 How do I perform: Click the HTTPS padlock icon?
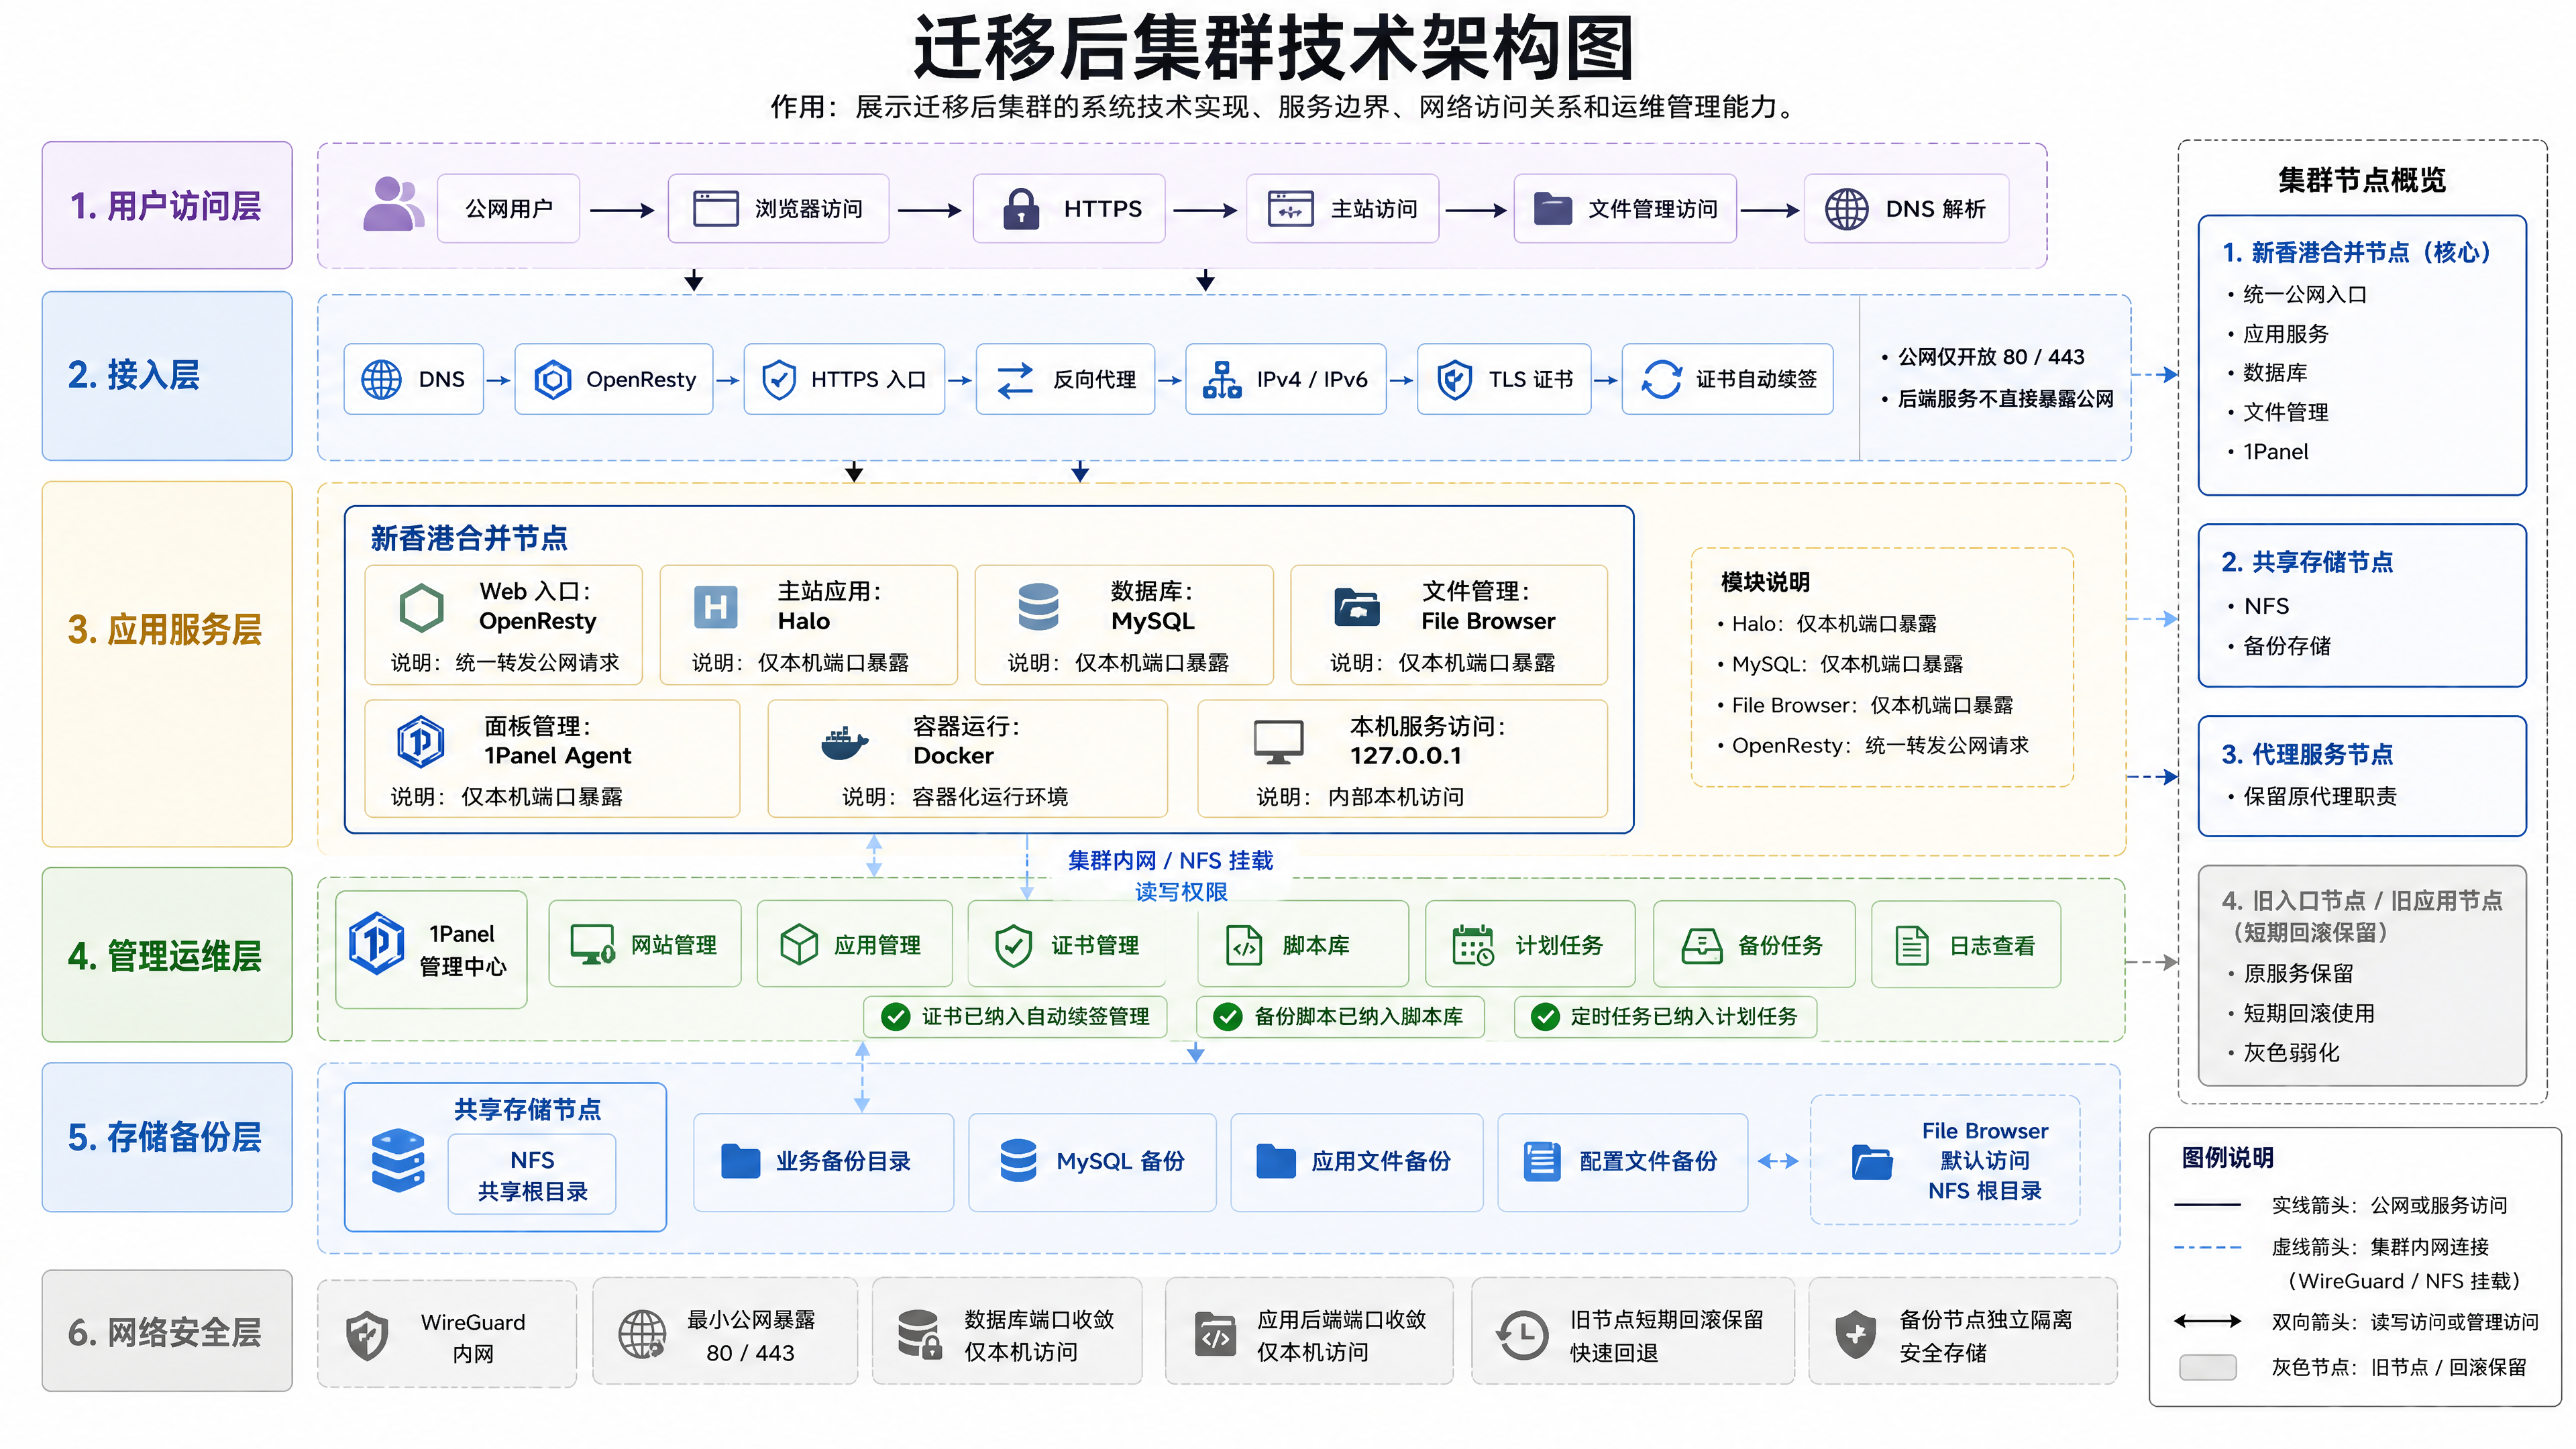click(1020, 209)
